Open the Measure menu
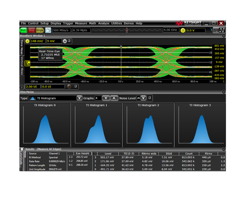Image resolution: width=249 pixels, height=199 pixels. point(81,23)
